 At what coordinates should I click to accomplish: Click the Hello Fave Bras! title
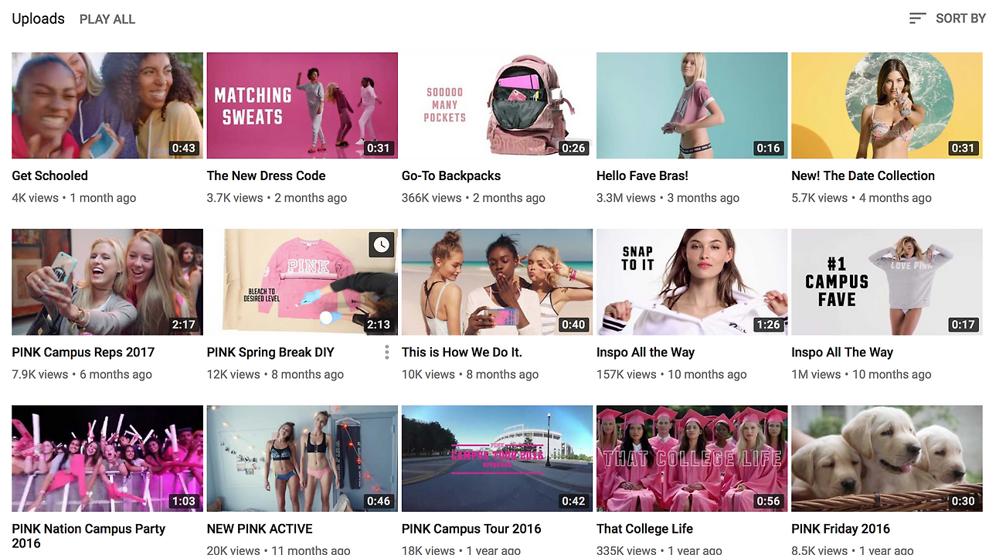coord(642,176)
